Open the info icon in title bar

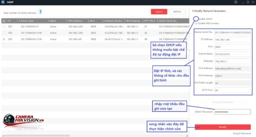pos(236,2)
